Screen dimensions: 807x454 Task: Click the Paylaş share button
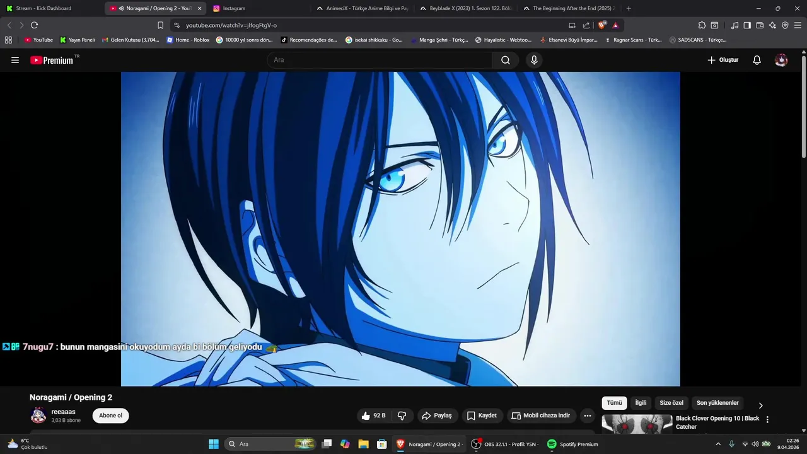click(437, 416)
